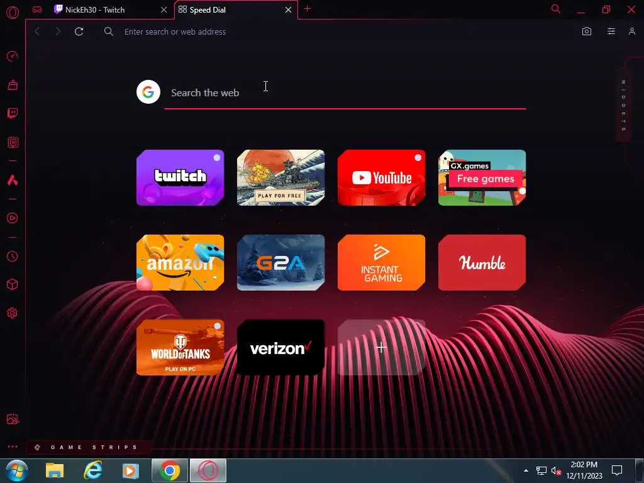Viewport: 644px width, 483px height.
Task: Click Opera GX taskbar button
Action: click(x=208, y=470)
